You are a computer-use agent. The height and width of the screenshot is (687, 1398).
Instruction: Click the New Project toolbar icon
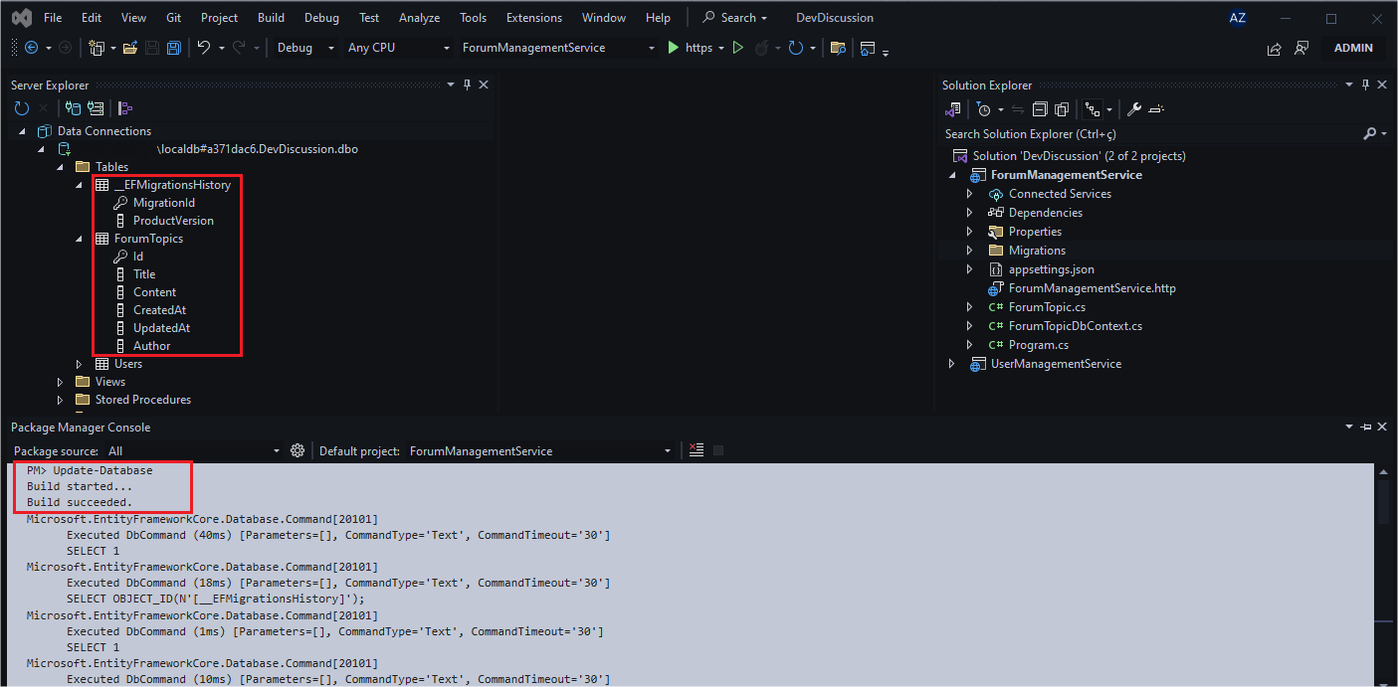click(97, 48)
